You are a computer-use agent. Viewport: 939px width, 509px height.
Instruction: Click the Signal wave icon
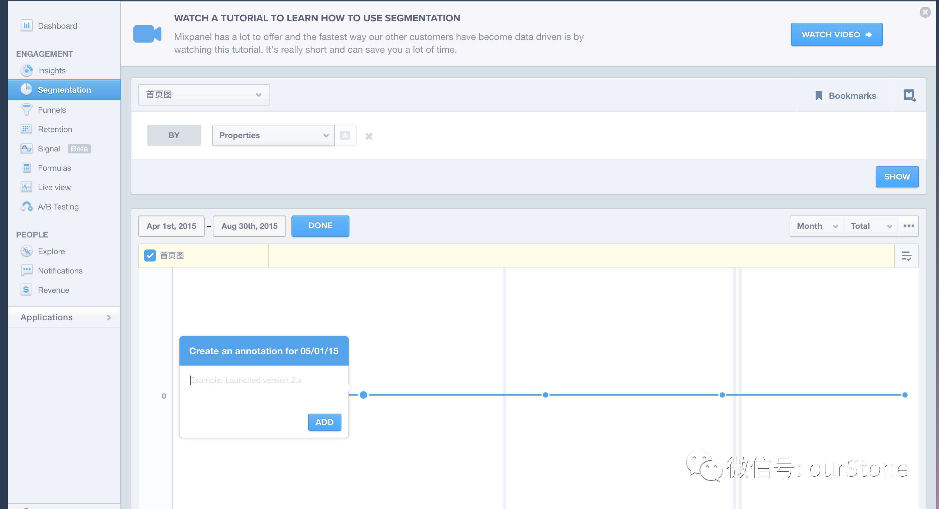click(x=26, y=148)
